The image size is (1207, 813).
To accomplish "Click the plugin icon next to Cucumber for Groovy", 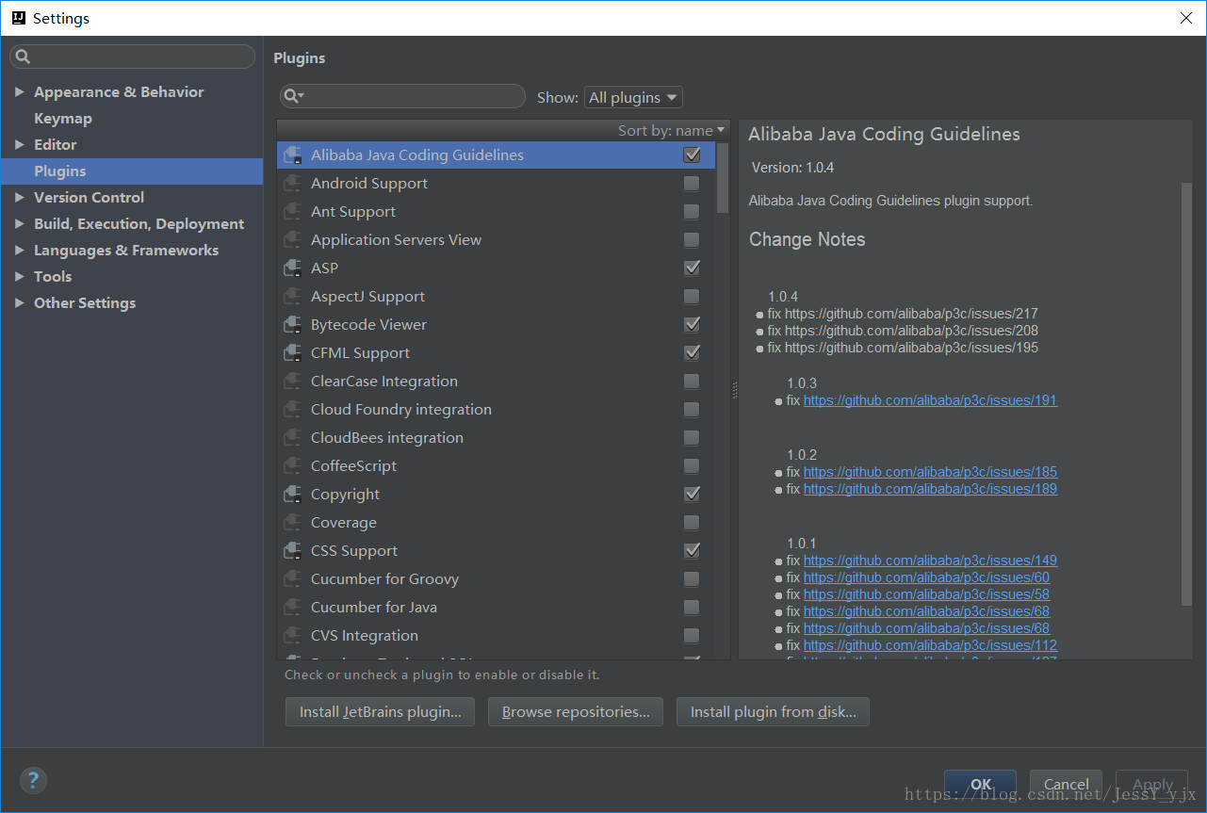I will [293, 579].
